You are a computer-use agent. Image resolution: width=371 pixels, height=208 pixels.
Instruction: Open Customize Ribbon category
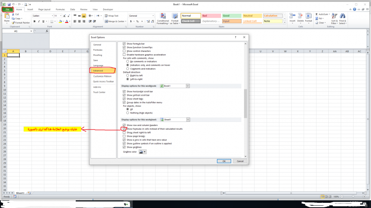pos(102,76)
